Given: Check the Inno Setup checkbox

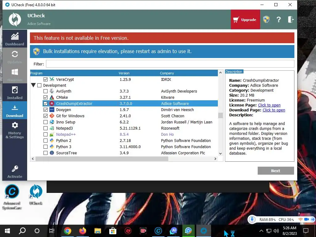Looking at the screenshot, I should pos(46,122).
